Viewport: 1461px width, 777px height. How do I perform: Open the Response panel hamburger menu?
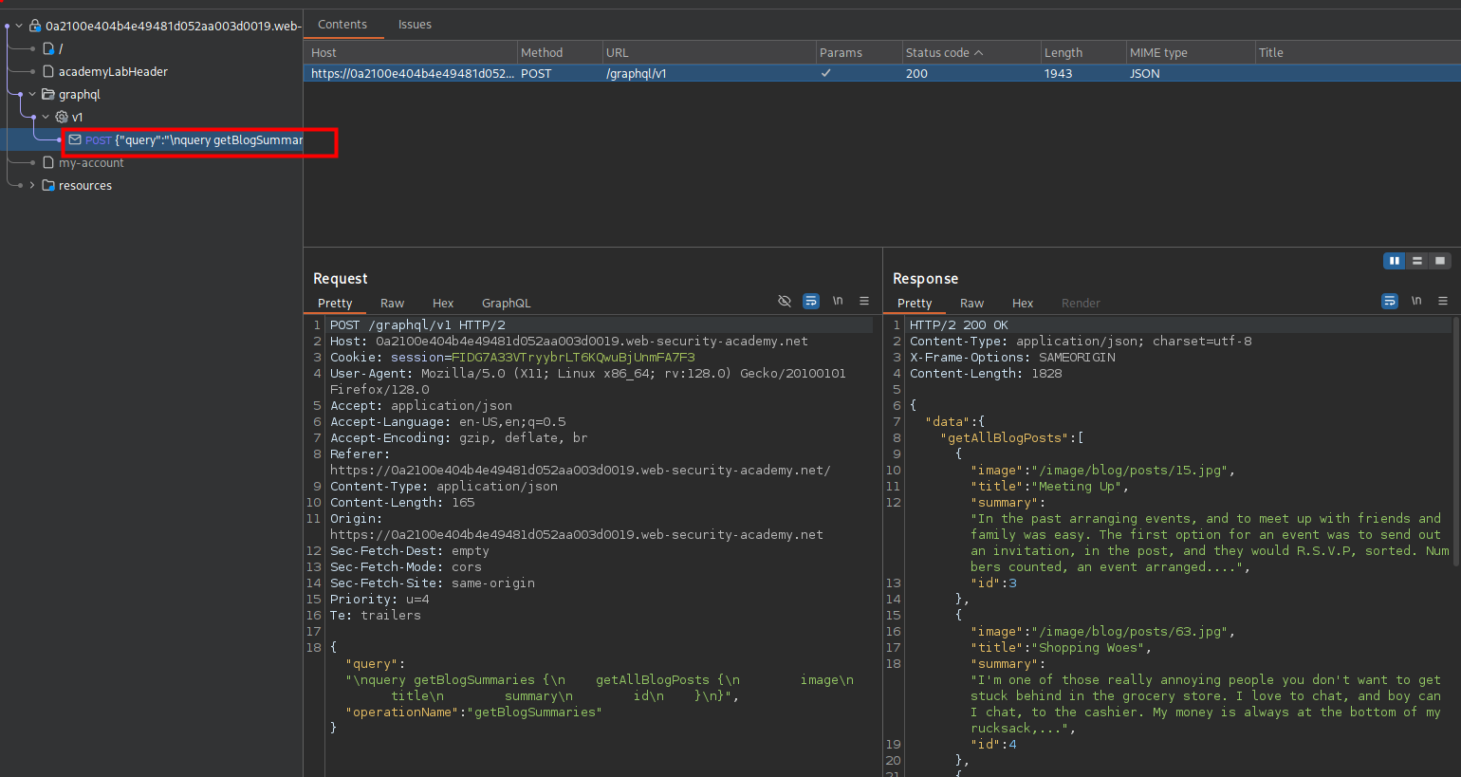[1443, 301]
